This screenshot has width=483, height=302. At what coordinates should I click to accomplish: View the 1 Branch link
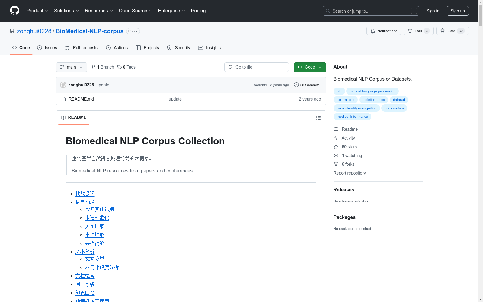point(103,67)
